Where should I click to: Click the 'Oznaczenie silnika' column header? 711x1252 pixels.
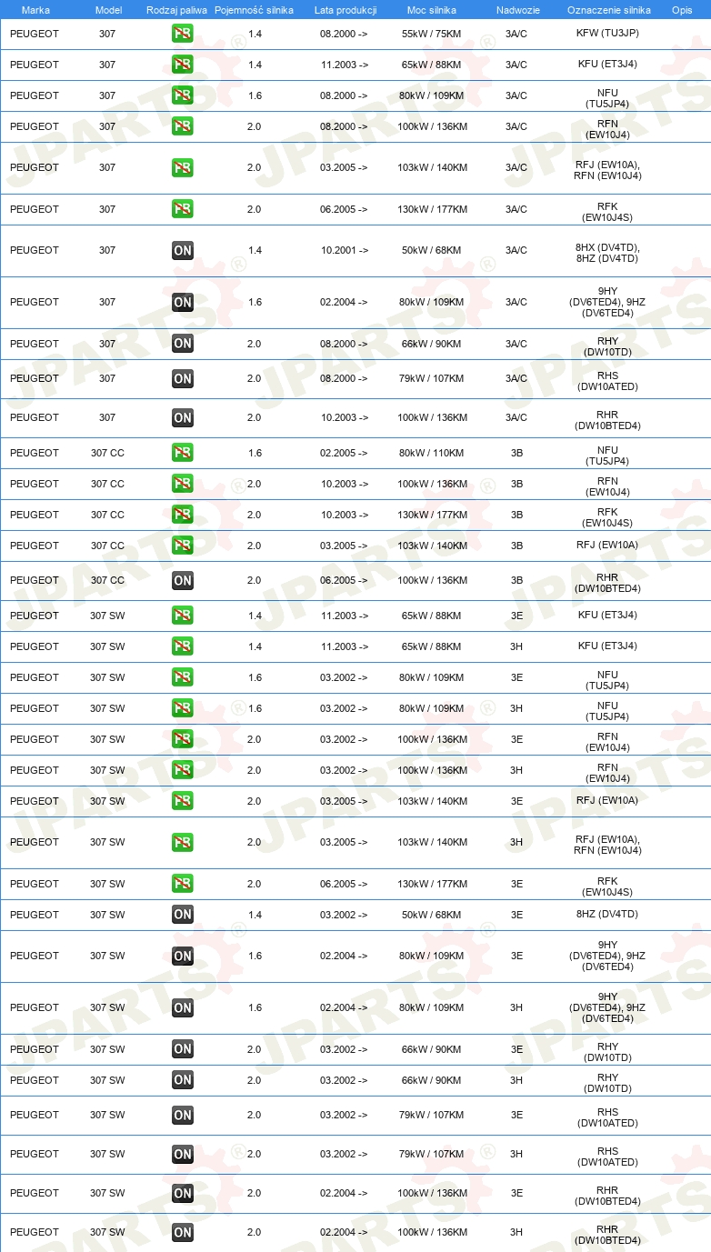[x=609, y=9]
